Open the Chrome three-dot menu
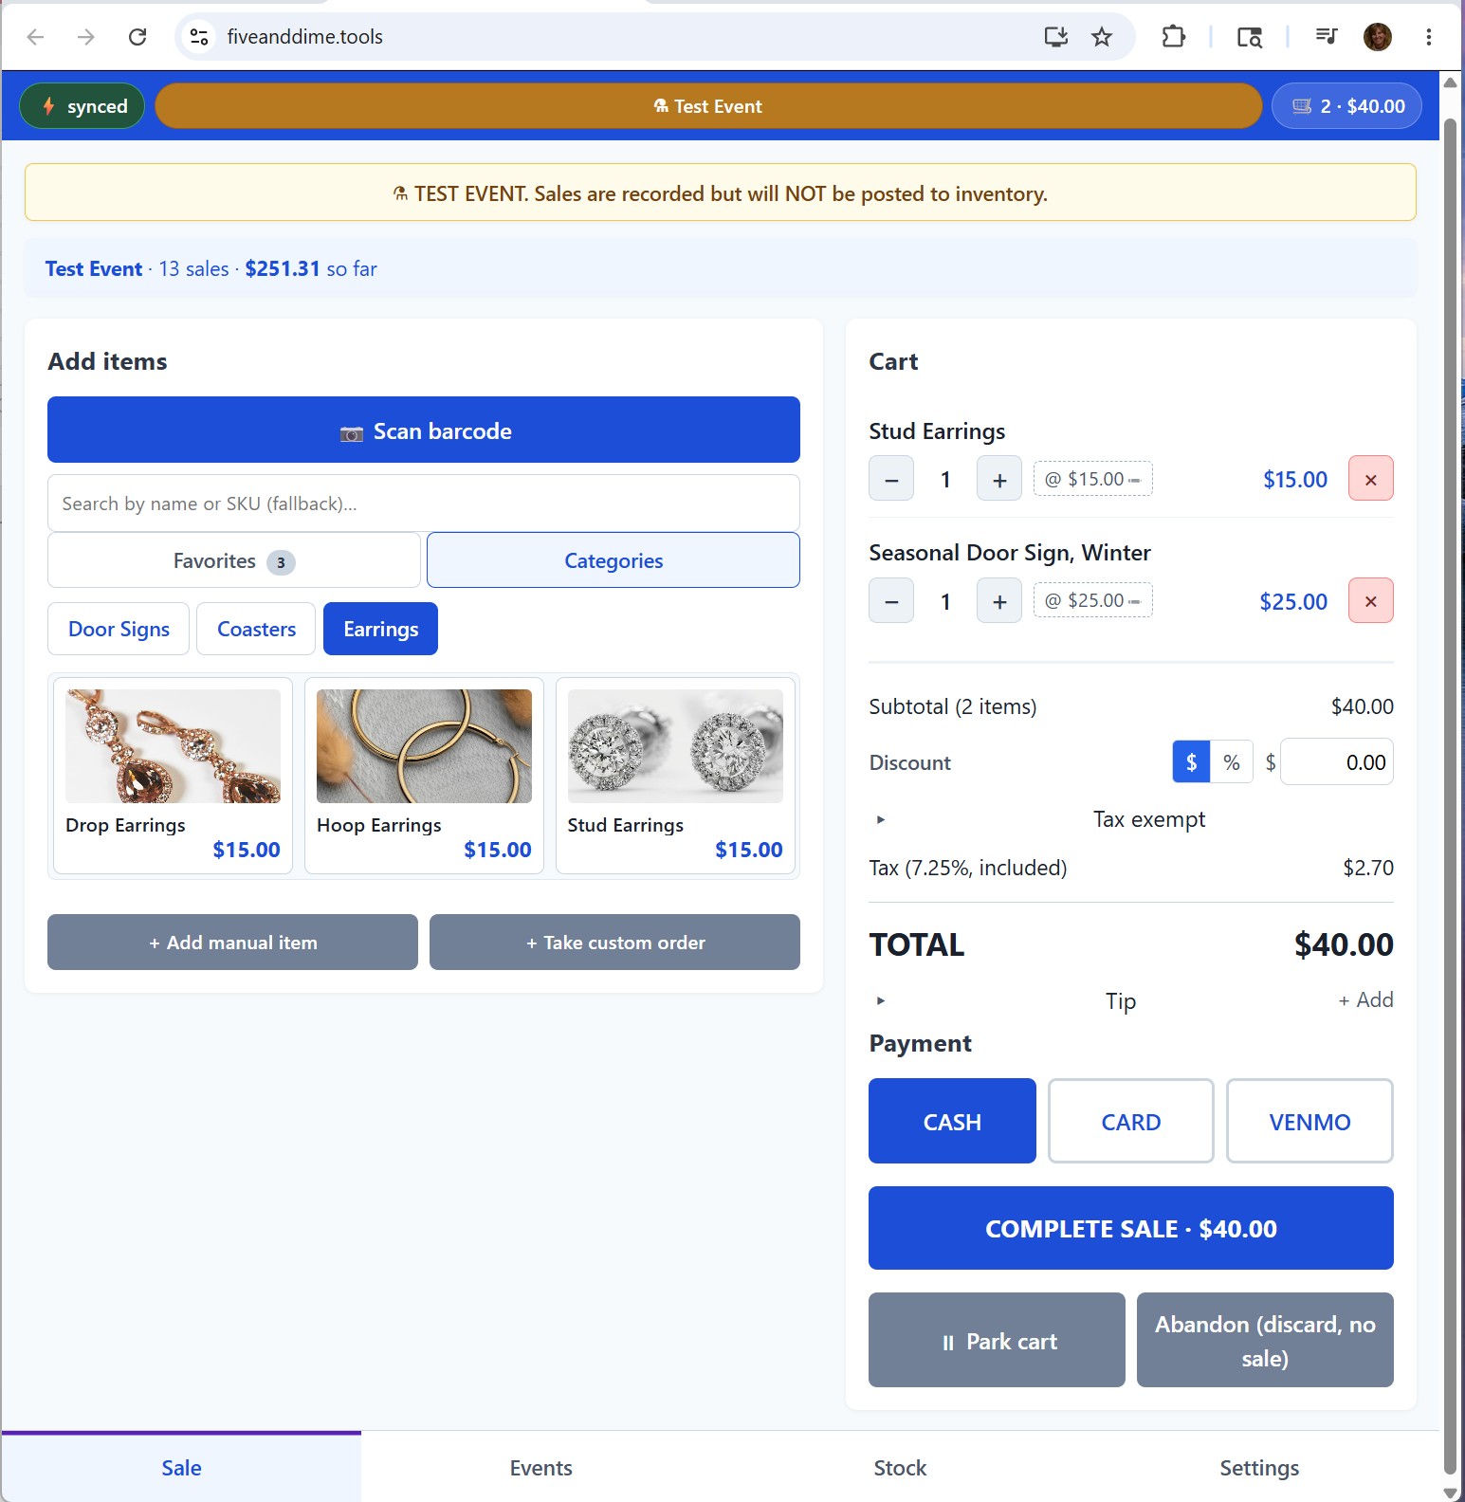The height and width of the screenshot is (1502, 1465). (1428, 37)
